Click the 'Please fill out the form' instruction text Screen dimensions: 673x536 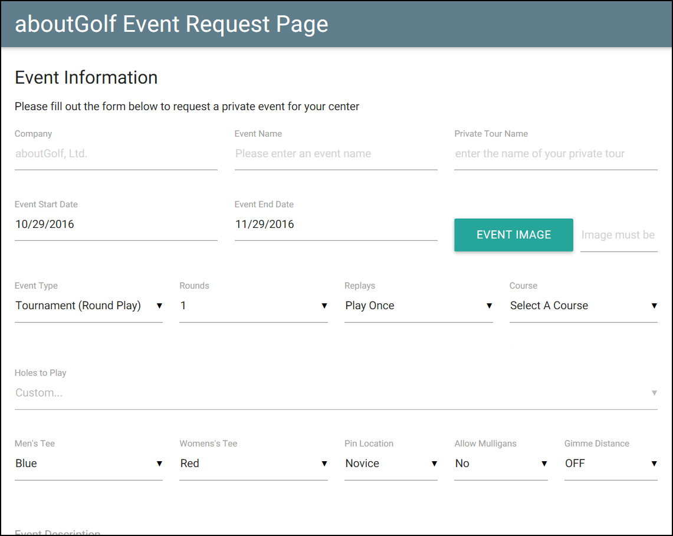(x=187, y=107)
